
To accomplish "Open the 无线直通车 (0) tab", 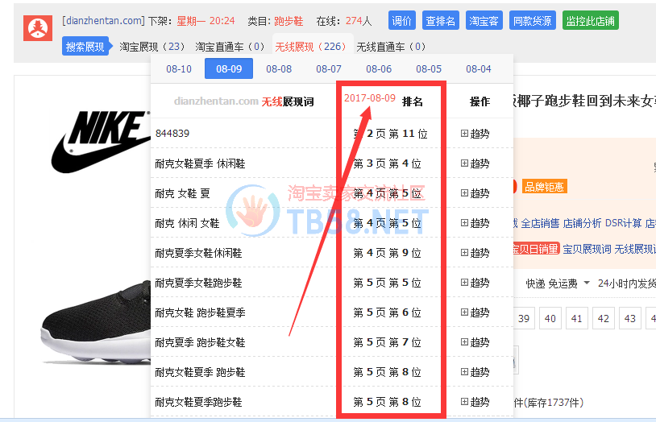I will click(391, 47).
